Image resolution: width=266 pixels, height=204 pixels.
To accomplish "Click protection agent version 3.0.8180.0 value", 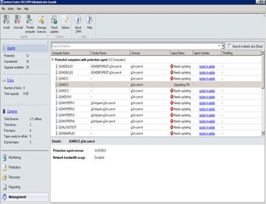I will click(x=100, y=151).
